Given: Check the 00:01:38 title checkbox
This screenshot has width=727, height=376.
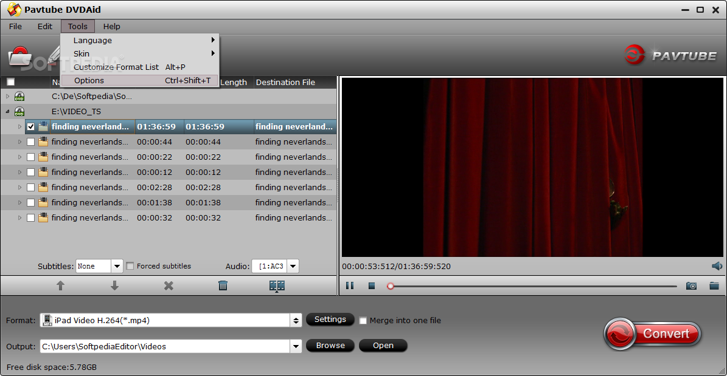Looking at the screenshot, I should coord(30,202).
